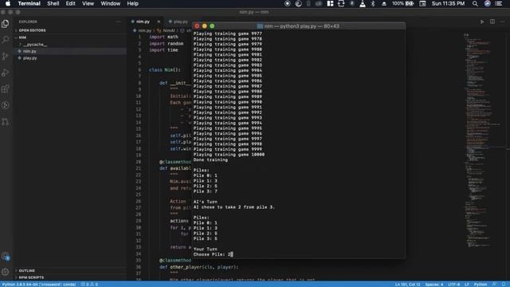510x287 pixels.
Task: Click the window layout grid icon in the menu bar
Action: (x=330, y=3)
